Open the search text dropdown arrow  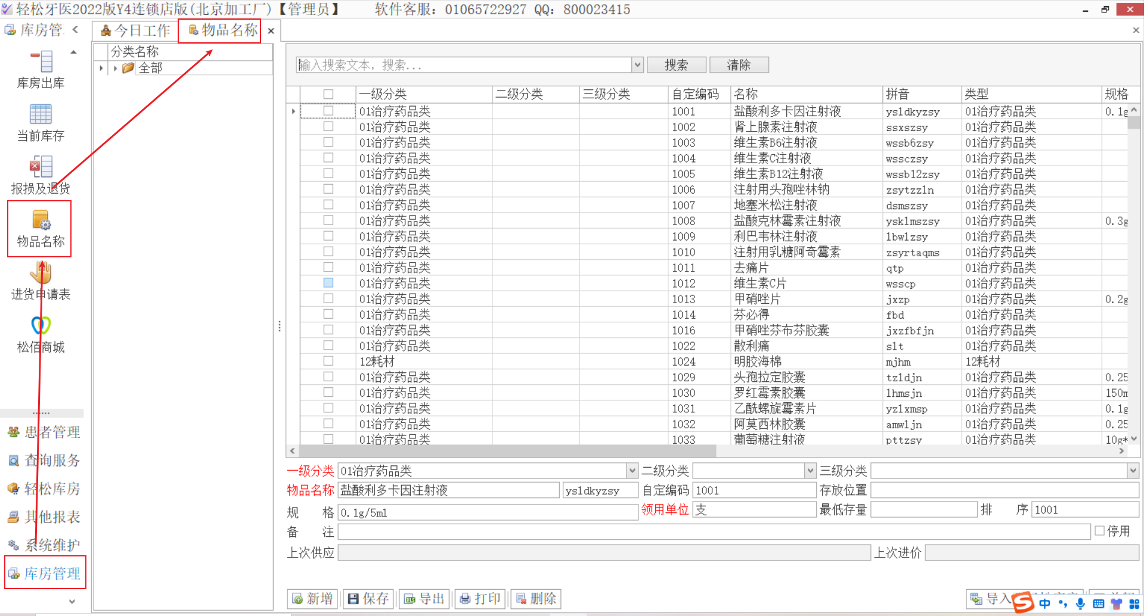point(637,65)
